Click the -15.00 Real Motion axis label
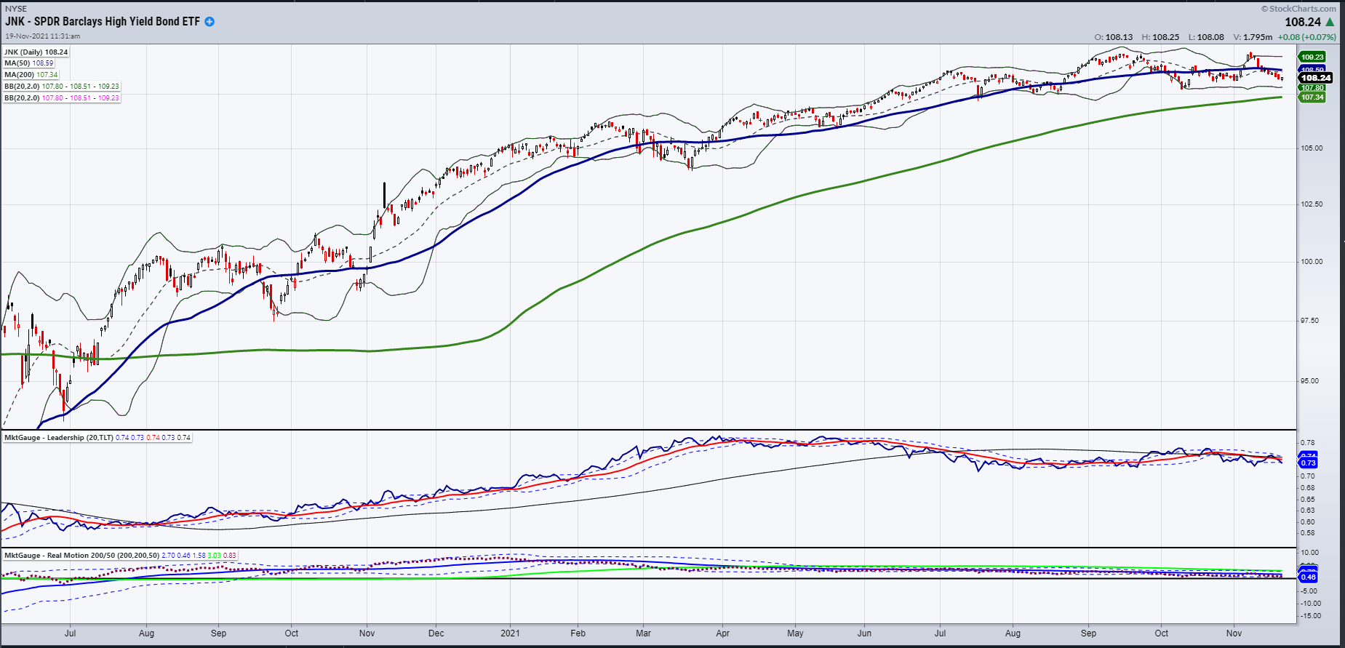This screenshot has width=1345, height=648. click(x=1312, y=616)
